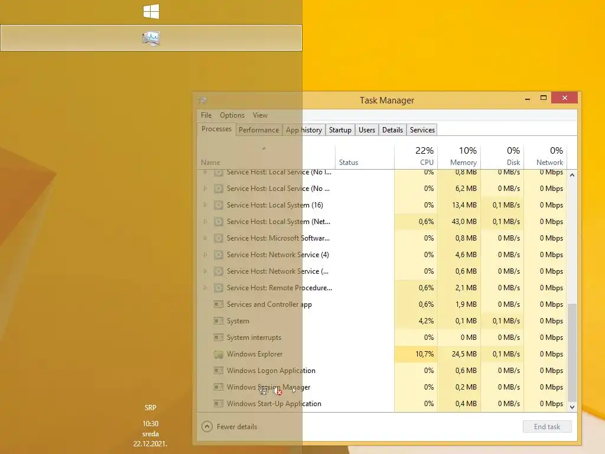605x454 pixels.
Task: Sort by the Name column header
Action: click(x=266, y=156)
